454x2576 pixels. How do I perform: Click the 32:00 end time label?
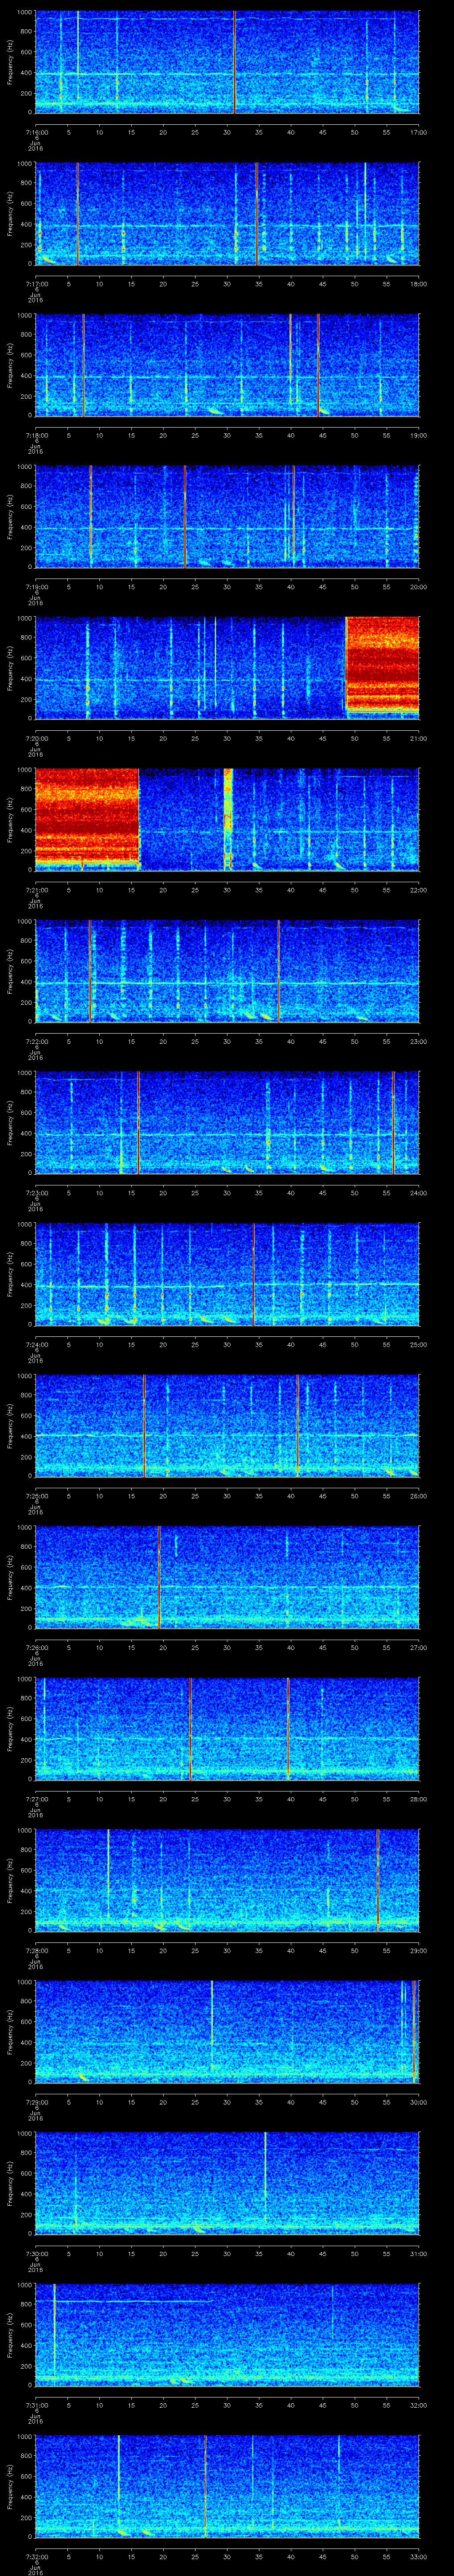(x=418, y=2404)
